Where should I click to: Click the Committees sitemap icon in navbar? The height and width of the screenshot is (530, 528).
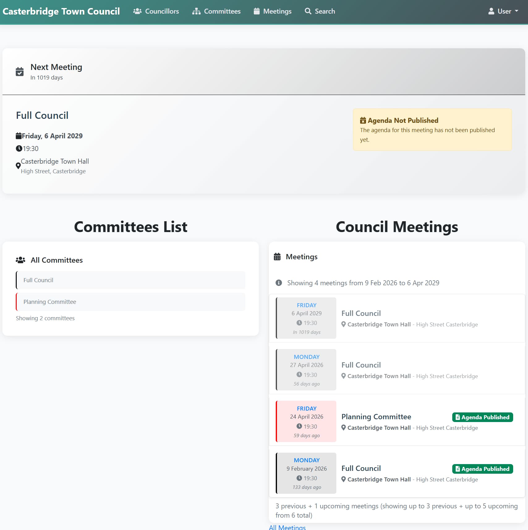point(196,11)
